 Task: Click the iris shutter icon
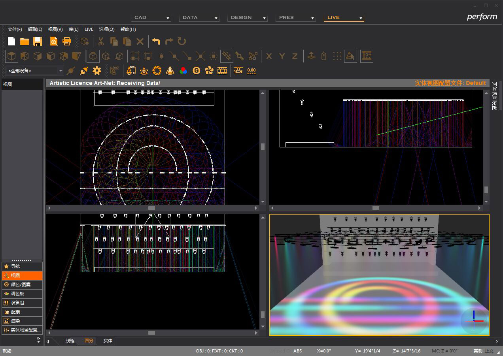tap(157, 71)
